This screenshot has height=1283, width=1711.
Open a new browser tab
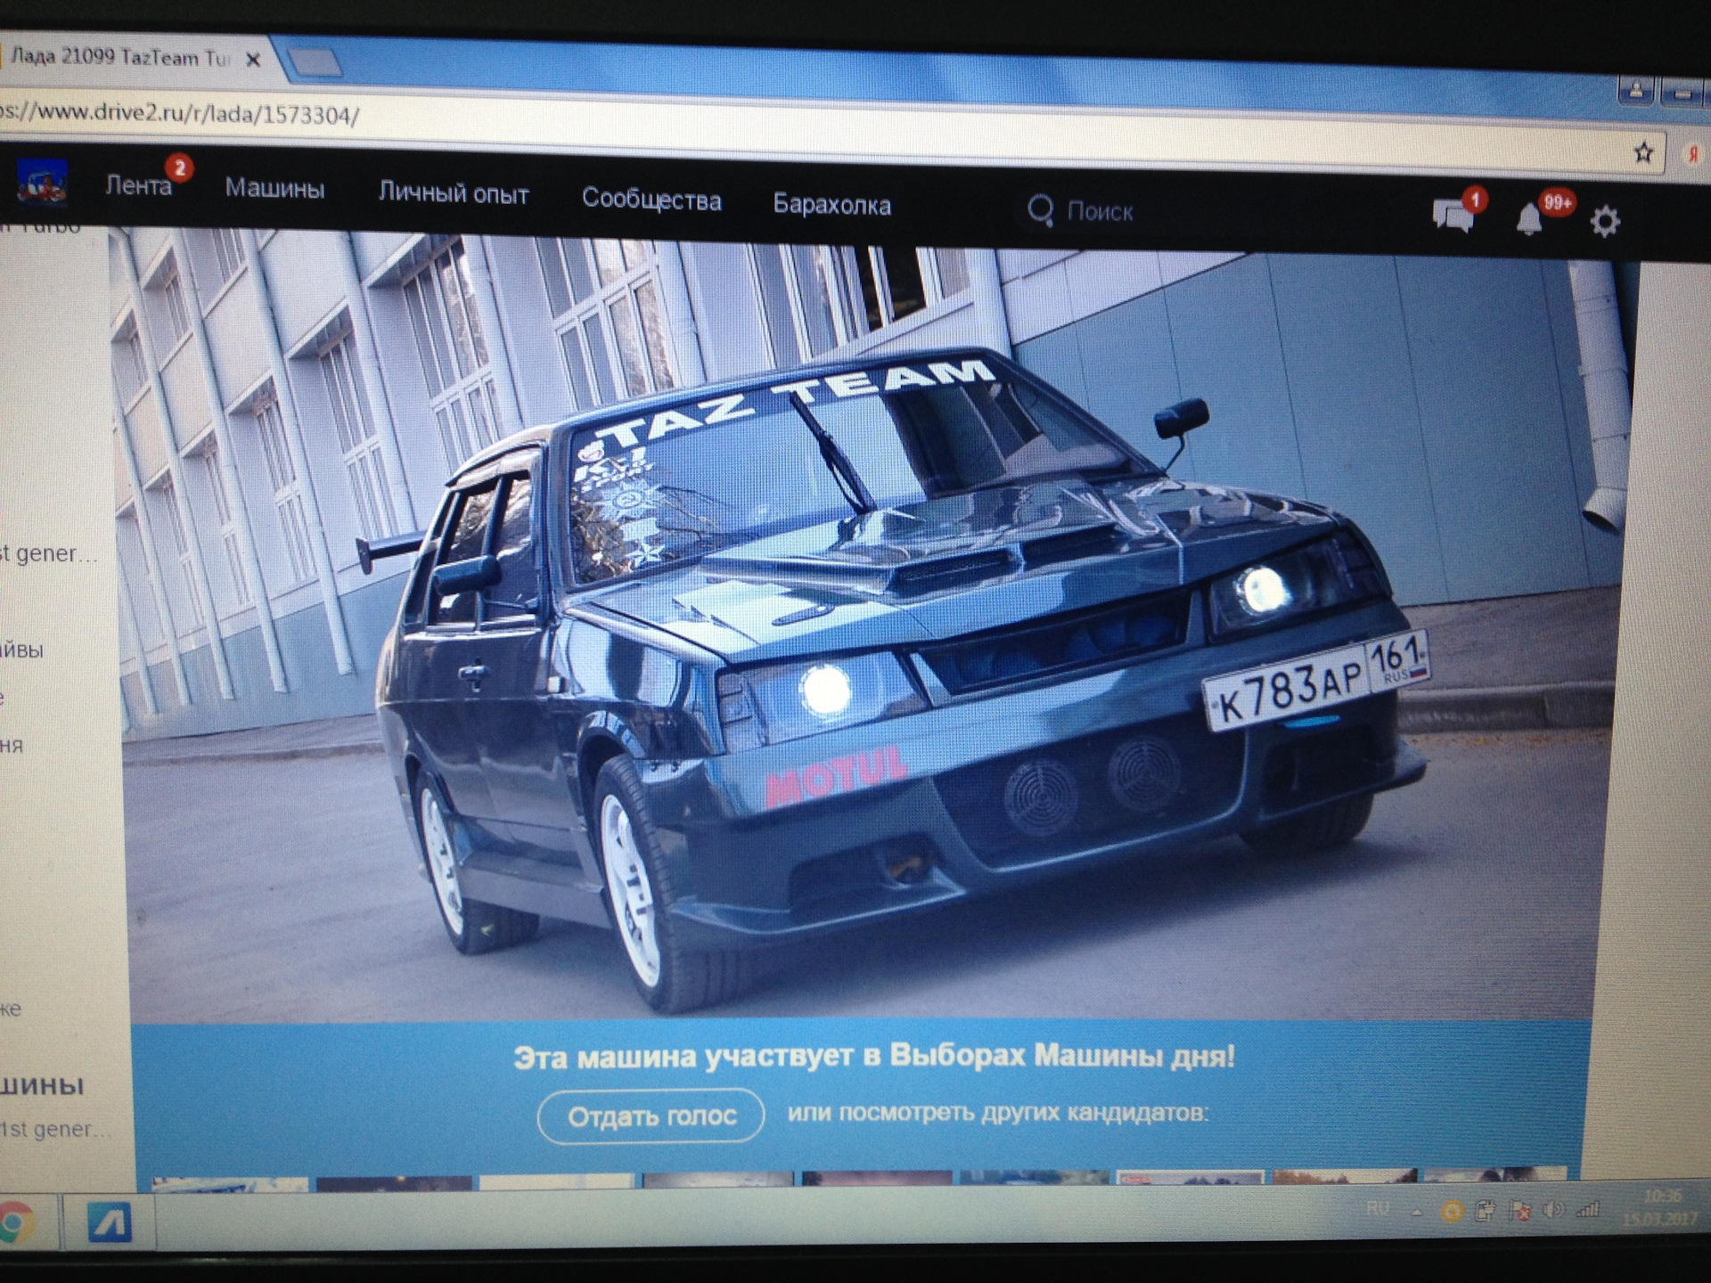tap(315, 62)
